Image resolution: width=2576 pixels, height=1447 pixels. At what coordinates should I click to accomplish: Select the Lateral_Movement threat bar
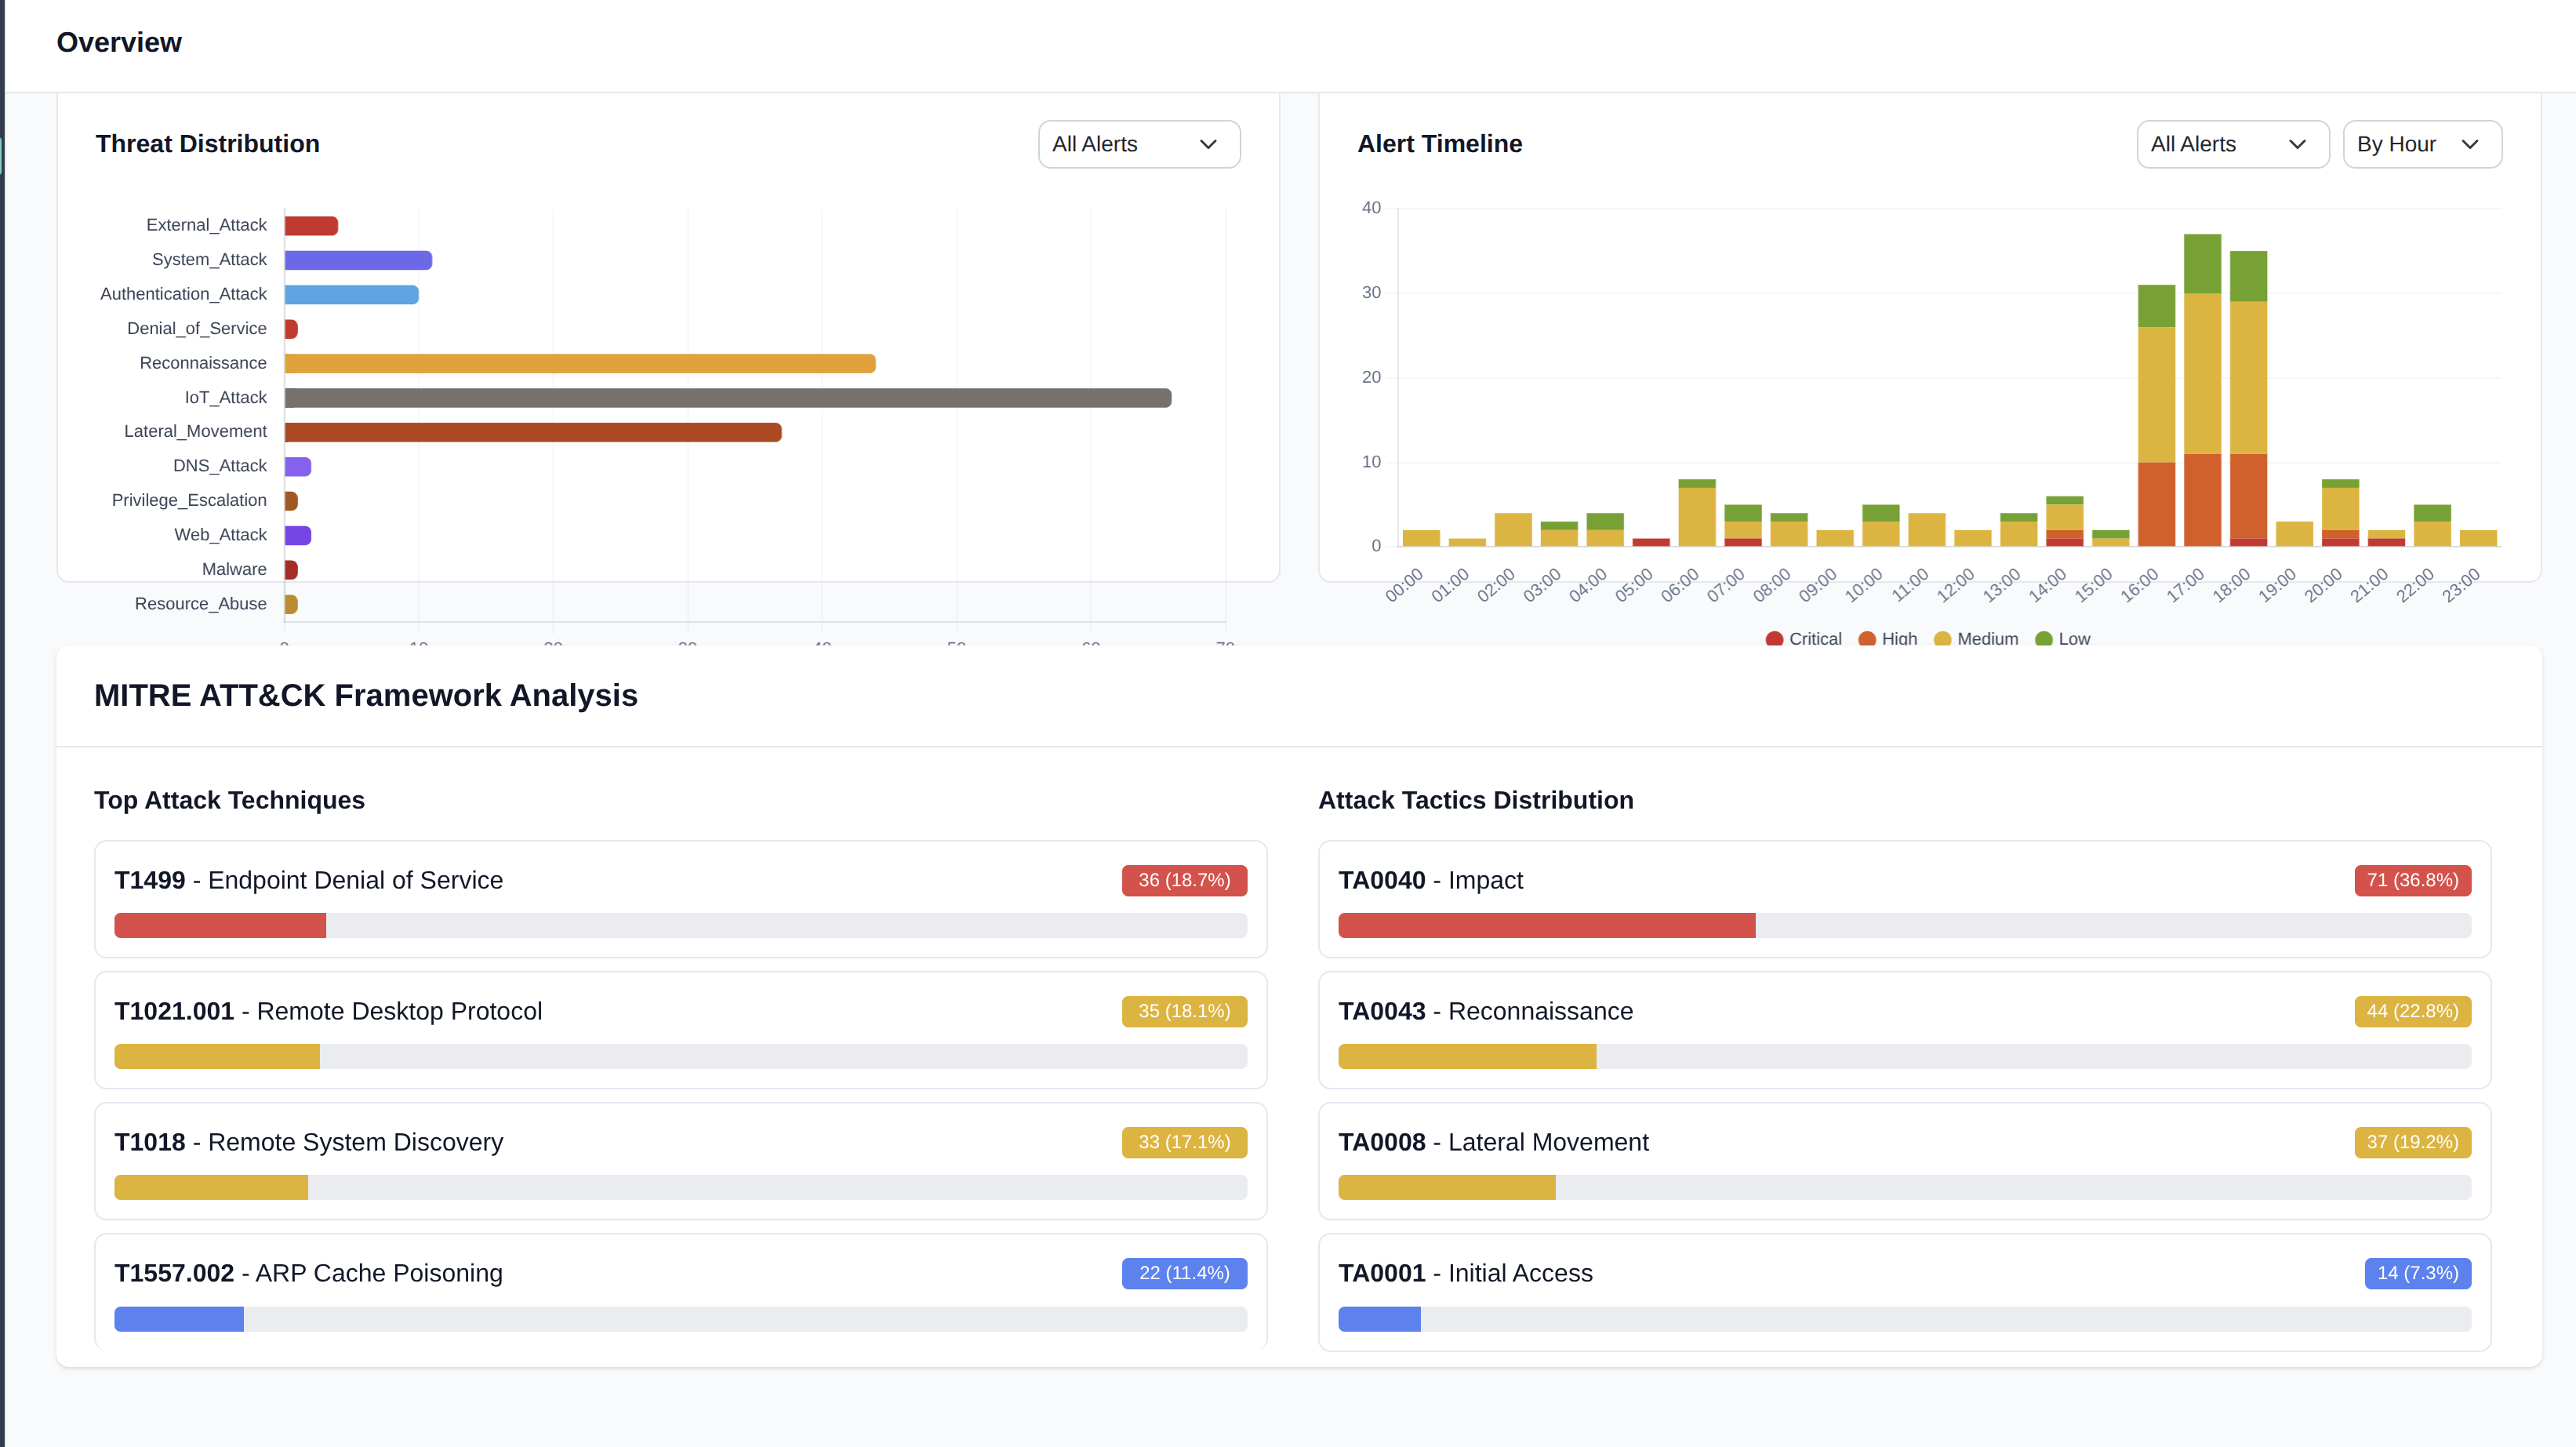(x=533, y=431)
